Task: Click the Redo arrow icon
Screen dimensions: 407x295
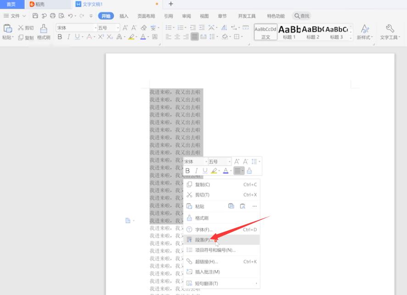Action: [x=82, y=16]
